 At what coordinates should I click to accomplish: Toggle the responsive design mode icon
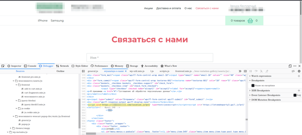click(290, 66)
